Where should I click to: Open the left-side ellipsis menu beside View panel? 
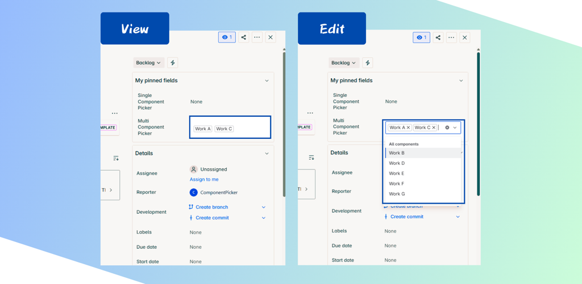coord(115,114)
